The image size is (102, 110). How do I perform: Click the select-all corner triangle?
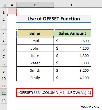pos(5,5)
